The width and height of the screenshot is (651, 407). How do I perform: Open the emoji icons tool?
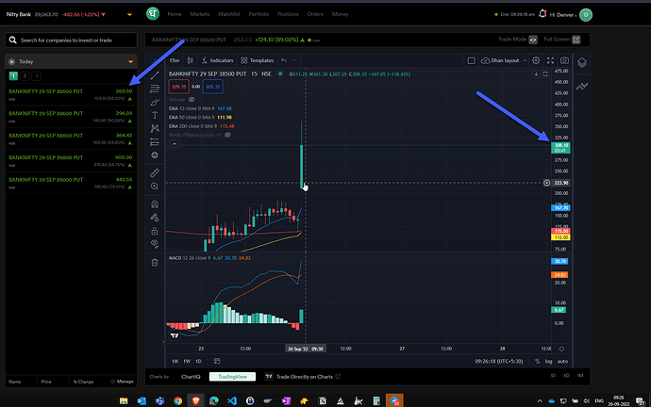[x=155, y=155]
